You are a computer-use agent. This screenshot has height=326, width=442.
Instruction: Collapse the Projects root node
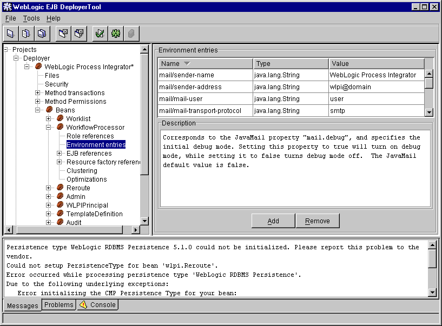[x=5, y=50]
